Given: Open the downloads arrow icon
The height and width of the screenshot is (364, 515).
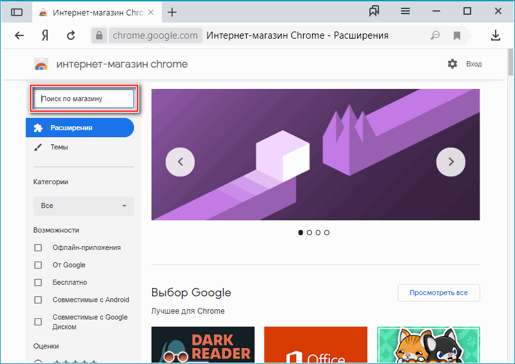Looking at the screenshot, I should pyautogui.click(x=495, y=35).
